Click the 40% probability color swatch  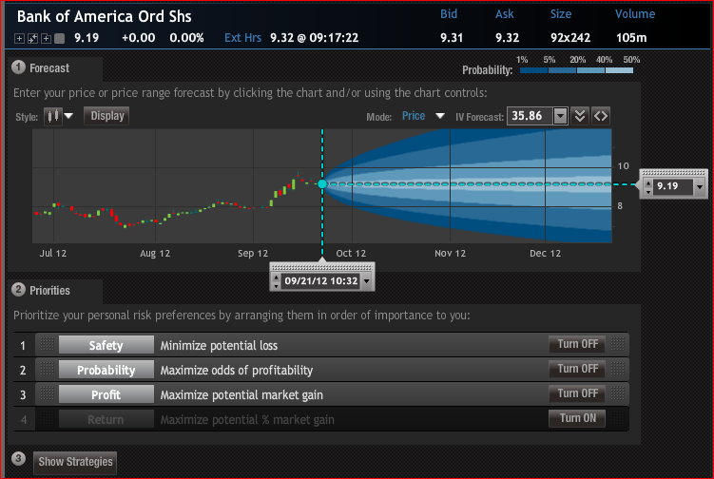point(619,70)
